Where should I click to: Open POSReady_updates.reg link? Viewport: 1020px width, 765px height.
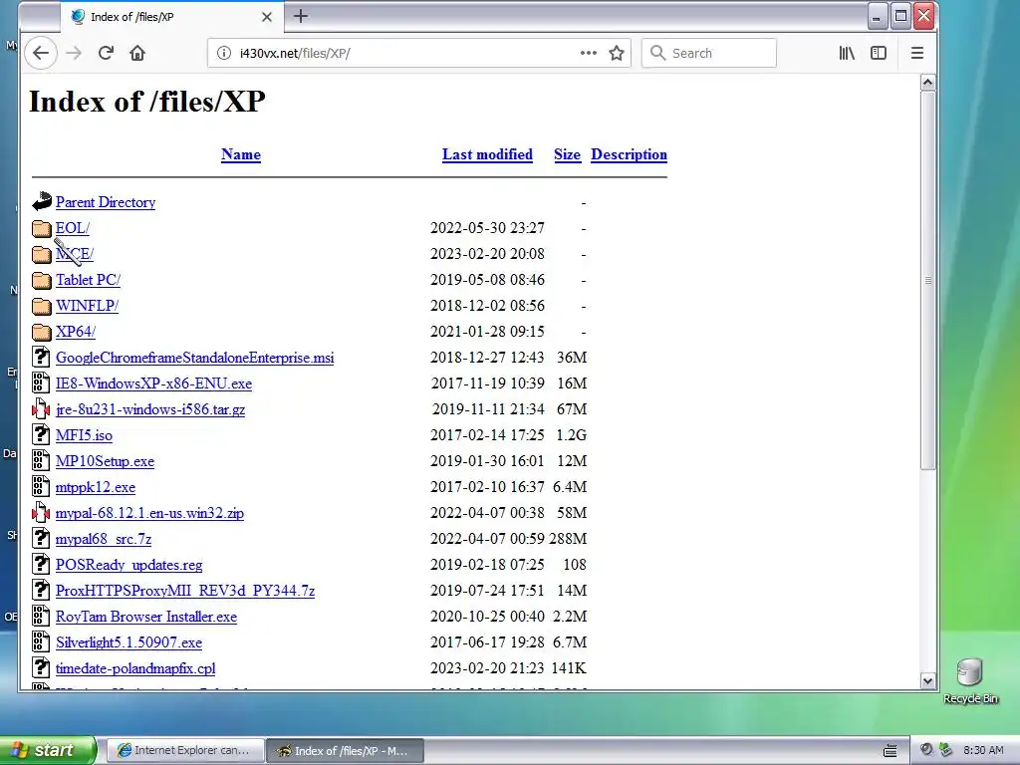click(128, 565)
